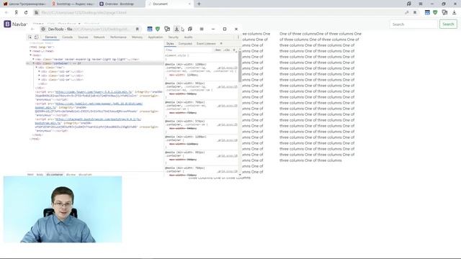The image size is (461, 259).
Task: Switch to the Event Listeners tab
Action: (x=206, y=43)
